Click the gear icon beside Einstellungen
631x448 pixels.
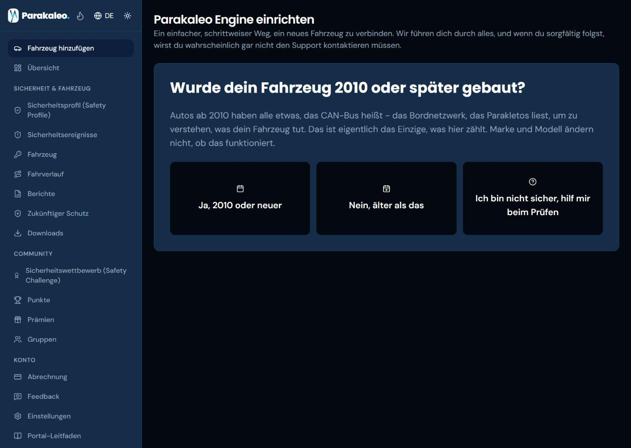pos(18,416)
